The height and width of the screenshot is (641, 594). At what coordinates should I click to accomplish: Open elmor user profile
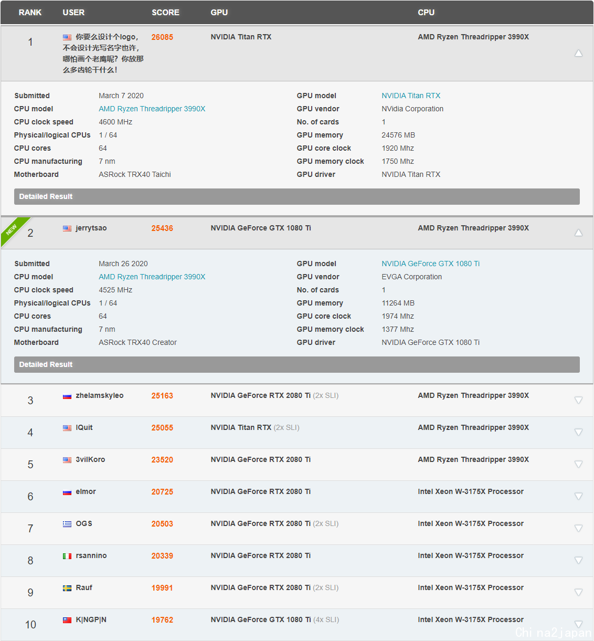coord(86,491)
